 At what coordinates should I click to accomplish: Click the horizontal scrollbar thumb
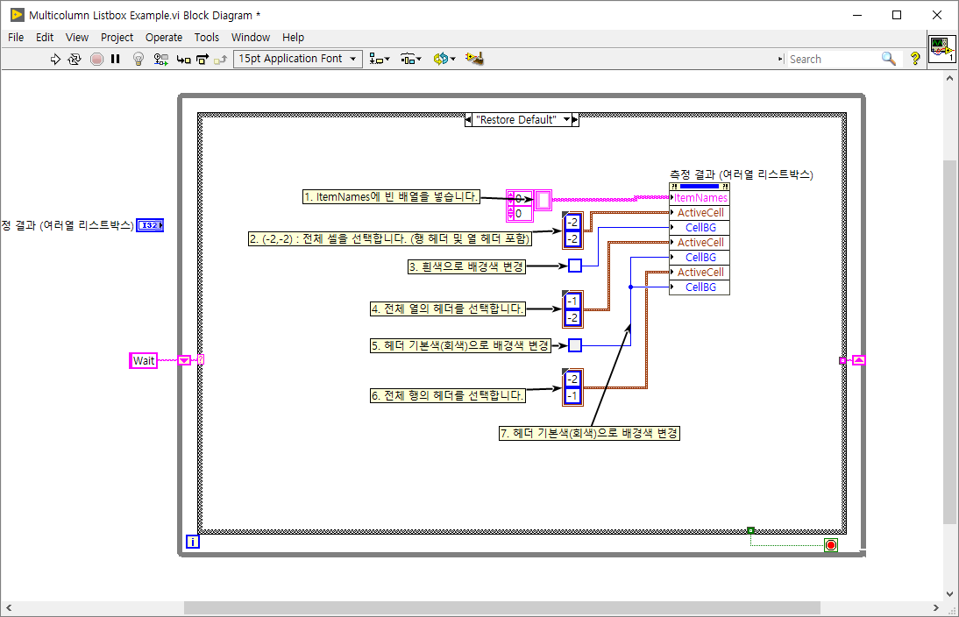coord(501,608)
